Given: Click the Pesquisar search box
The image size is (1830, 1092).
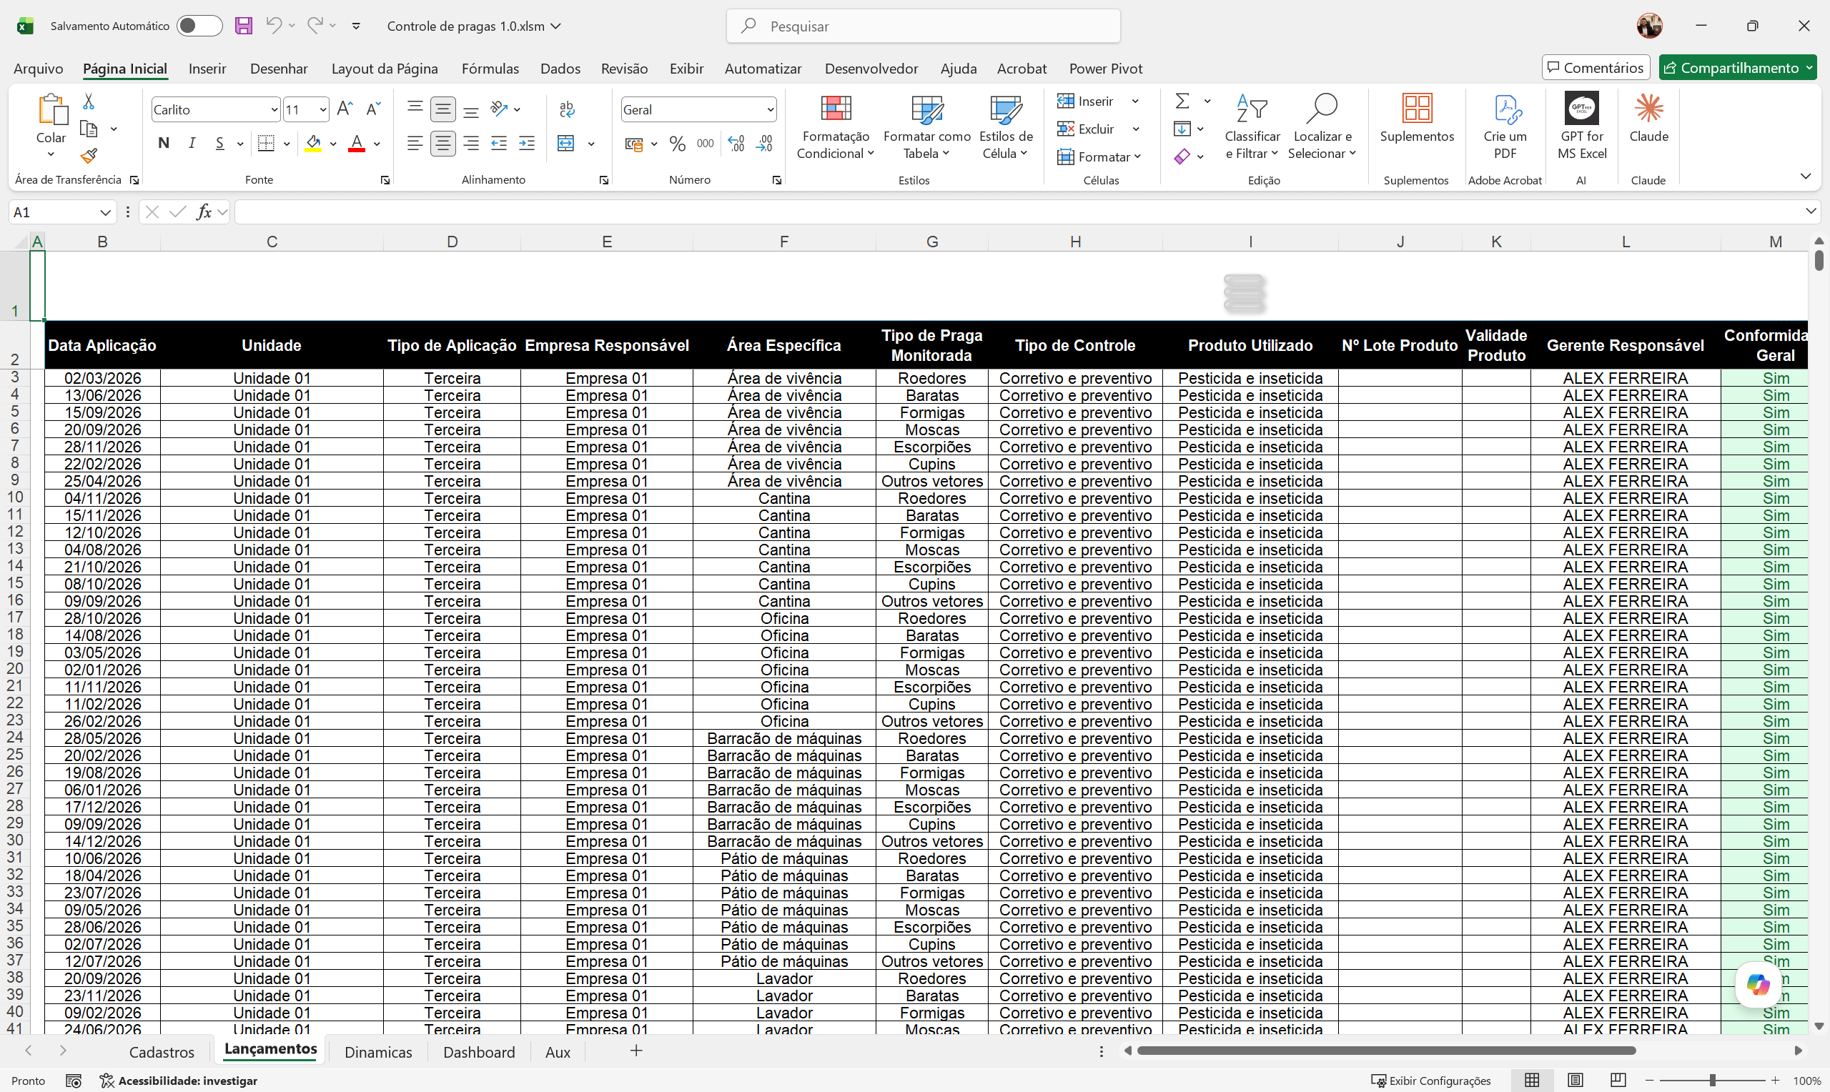Looking at the screenshot, I should pyautogui.click(x=924, y=26).
